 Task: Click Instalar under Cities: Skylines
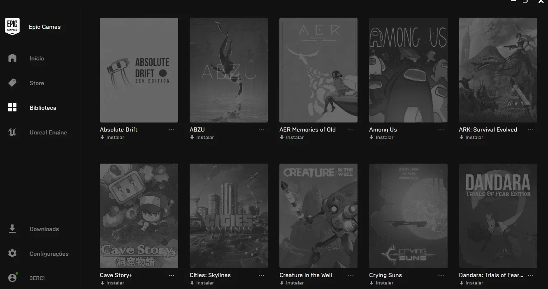pos(202,283)
